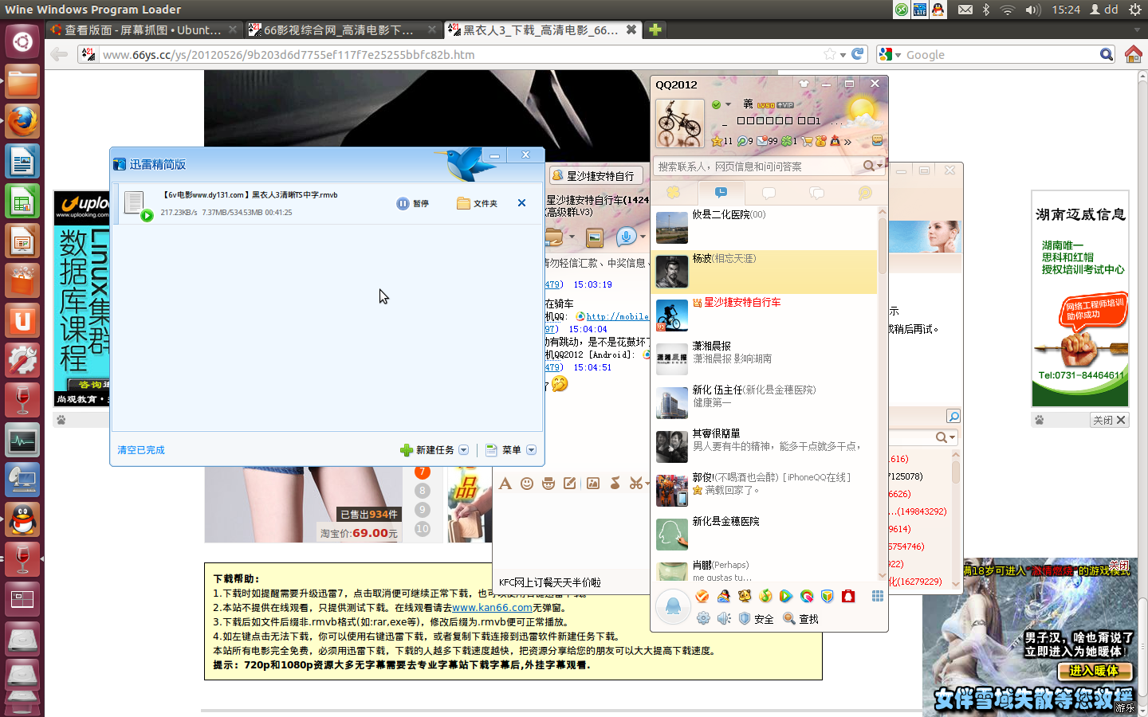The image size is (1148, 717).
Task: Select contact 杨波 in recent list
Action: [764, 272]
